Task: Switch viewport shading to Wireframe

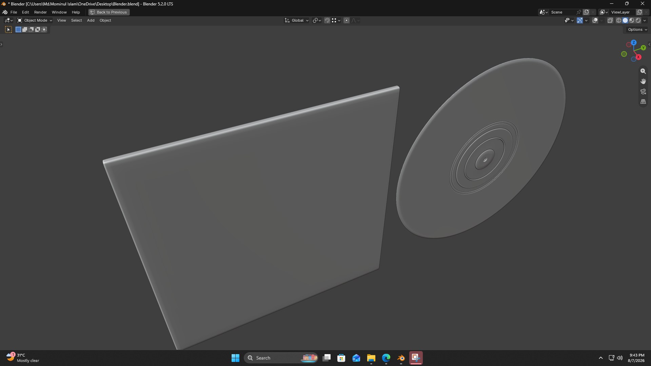Action: click(619, 20)
